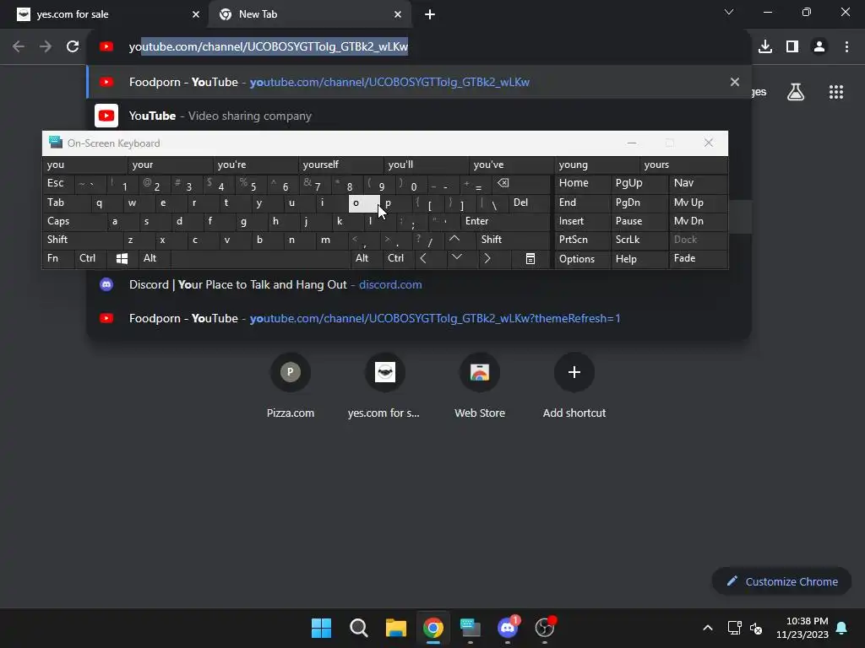
Task: Click backspace key on On-Screen Keyboard
Action: [x=521, y=183]
